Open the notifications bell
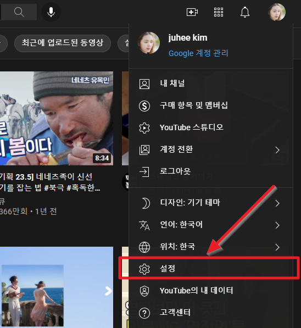 click(245, 12)
